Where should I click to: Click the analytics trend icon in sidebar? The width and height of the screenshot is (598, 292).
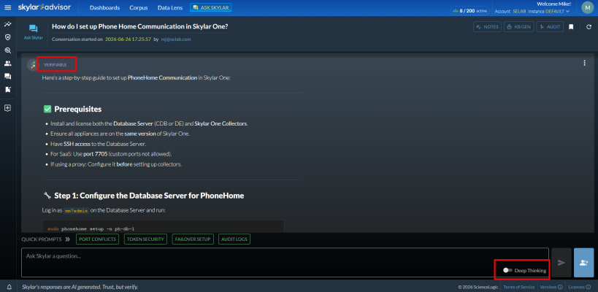[x=7, y=24]
